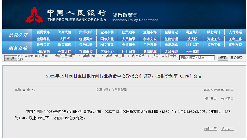
Task: Click the 首页 home button
Action: click(11, 58)
